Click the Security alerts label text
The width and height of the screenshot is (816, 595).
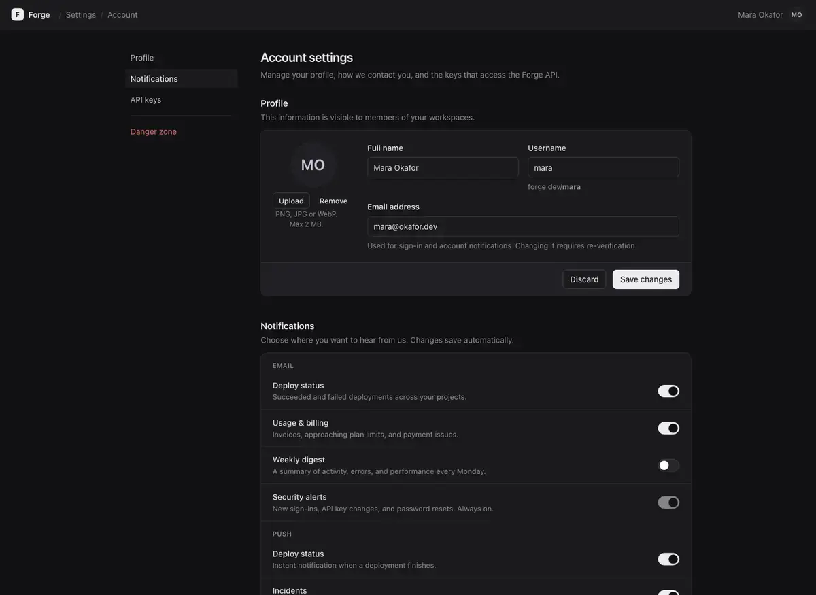[299, 497]
